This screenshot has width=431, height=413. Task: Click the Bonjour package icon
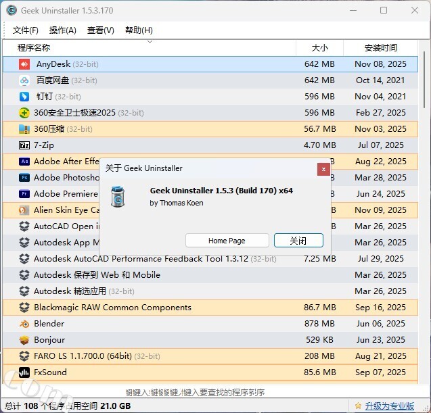pyautogui.click(x=24, y=340)
